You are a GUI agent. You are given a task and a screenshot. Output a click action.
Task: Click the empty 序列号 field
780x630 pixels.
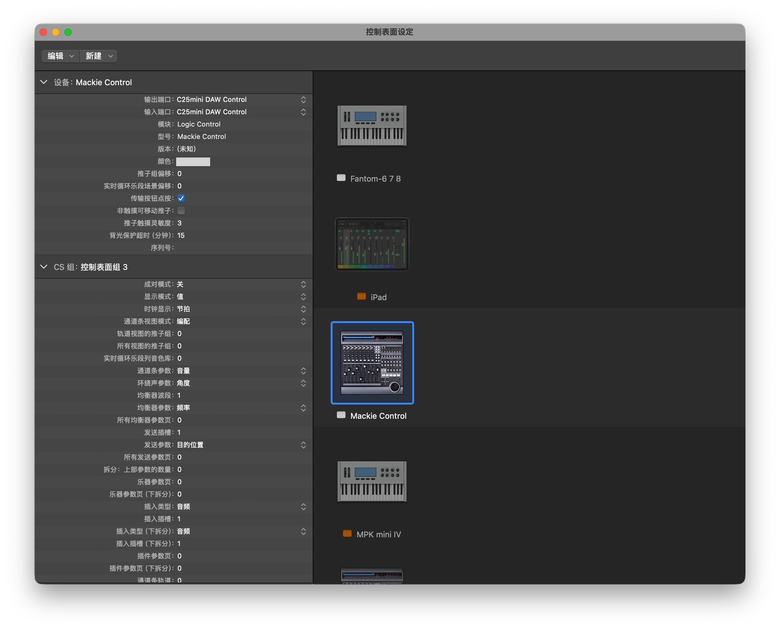pos(242,248)
